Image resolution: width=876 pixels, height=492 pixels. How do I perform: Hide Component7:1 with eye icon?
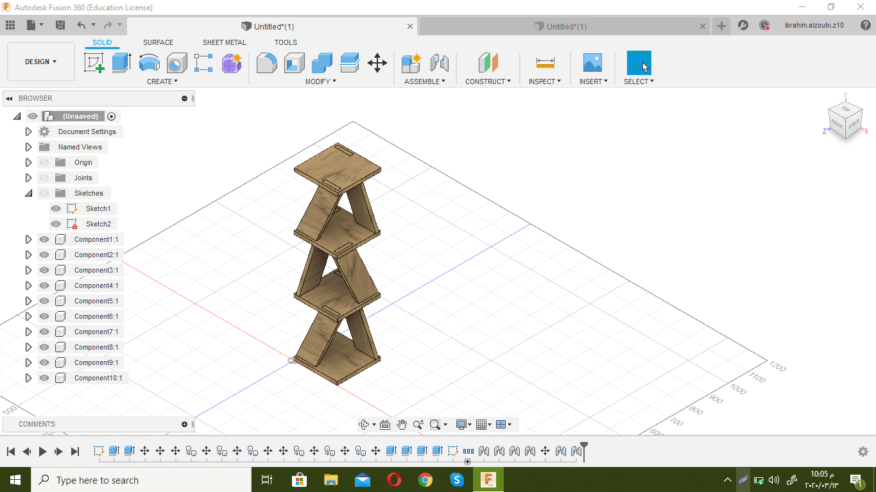point(44,332)
